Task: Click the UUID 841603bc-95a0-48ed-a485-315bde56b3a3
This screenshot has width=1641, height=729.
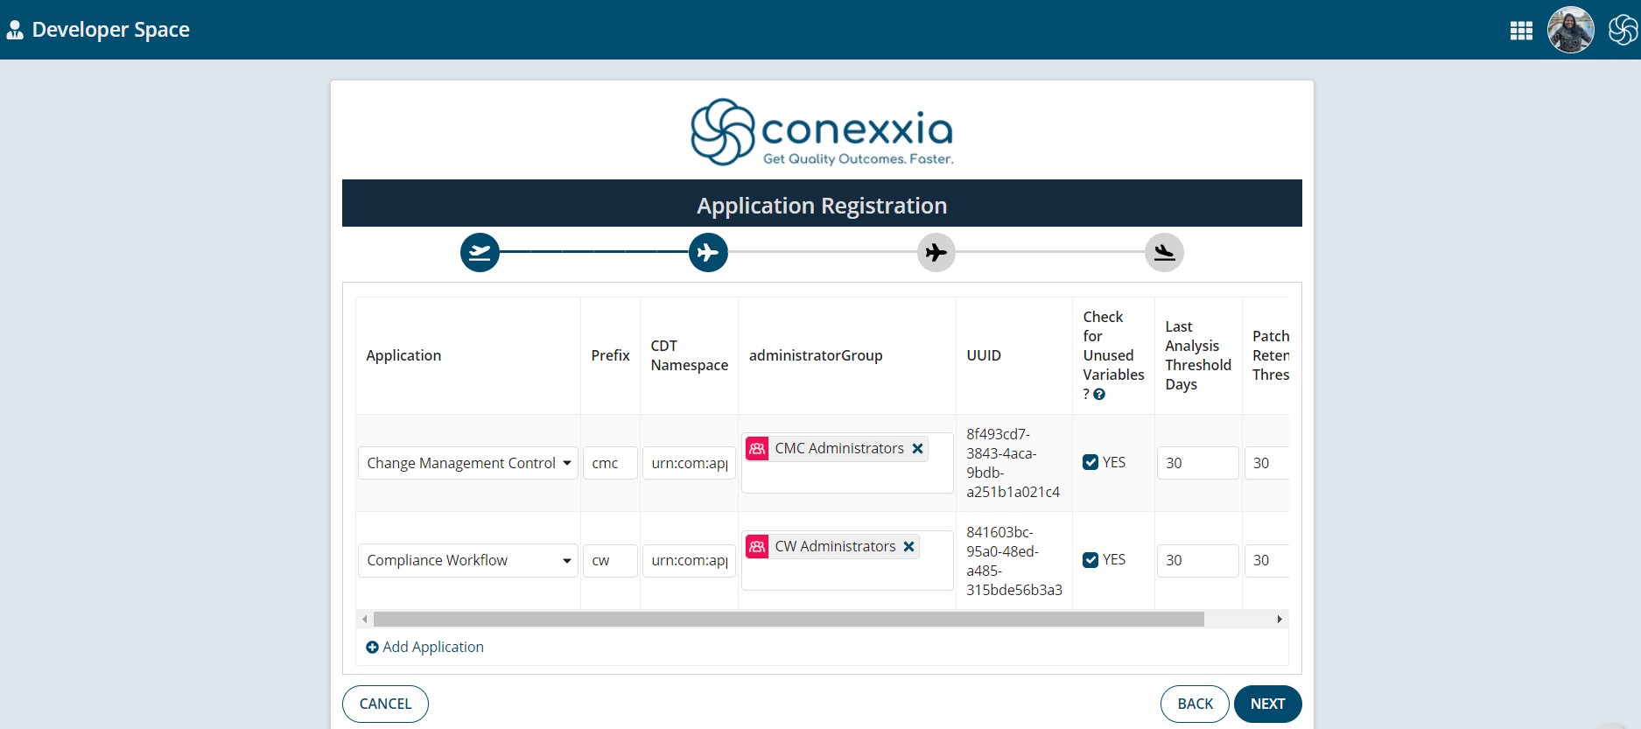Action: [x=1014, y=561]
